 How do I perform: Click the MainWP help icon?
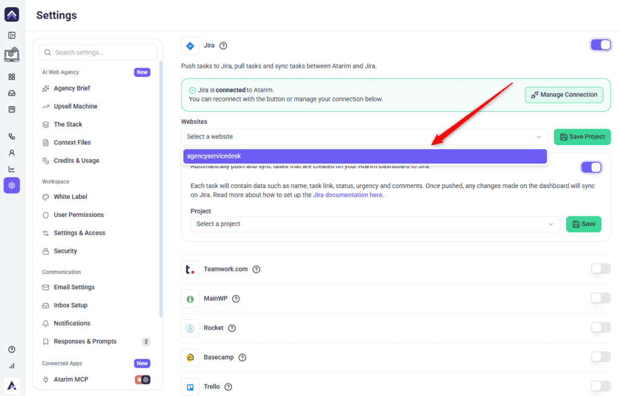point(236,299)
